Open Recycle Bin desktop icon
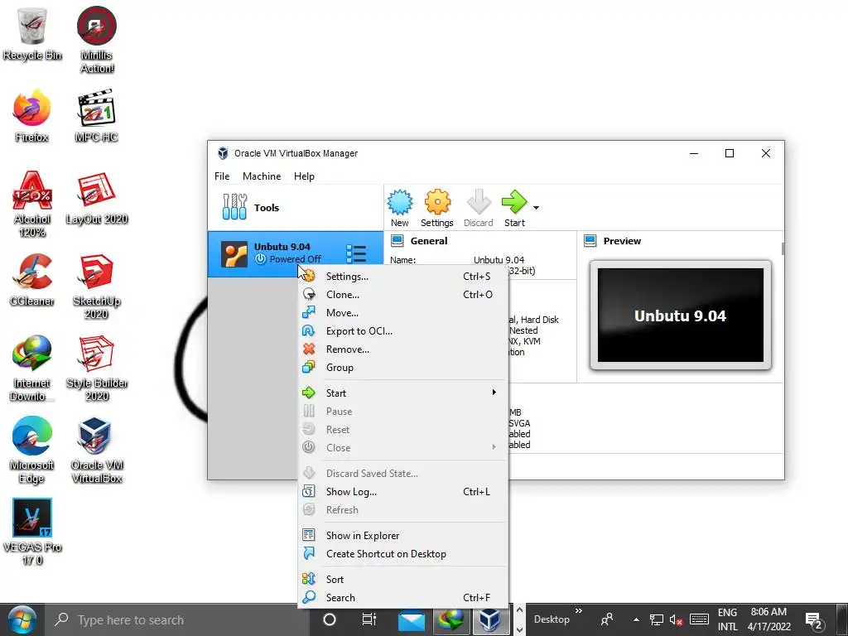This screenshot has height=636, width=848. 32,34
